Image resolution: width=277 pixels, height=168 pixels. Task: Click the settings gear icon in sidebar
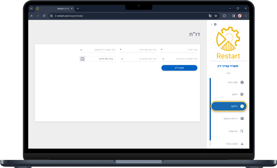tap(215, 24)
